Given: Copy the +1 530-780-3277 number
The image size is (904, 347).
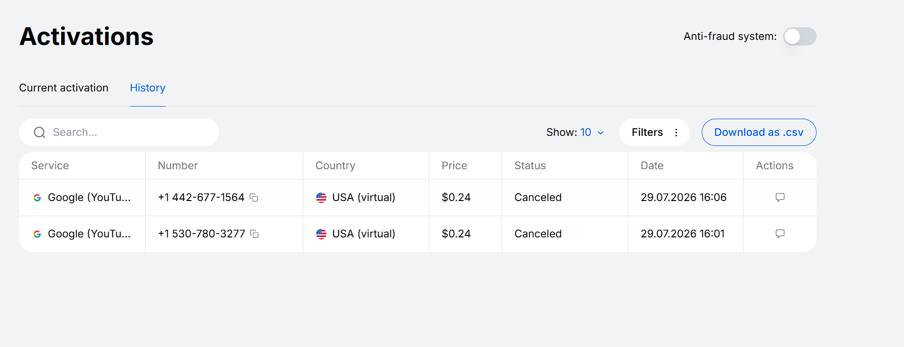Looking at the screenshot, I should tap(254, 234).
